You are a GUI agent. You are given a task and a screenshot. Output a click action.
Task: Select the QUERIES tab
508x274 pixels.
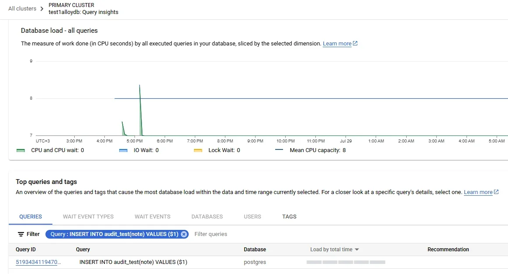30,216
